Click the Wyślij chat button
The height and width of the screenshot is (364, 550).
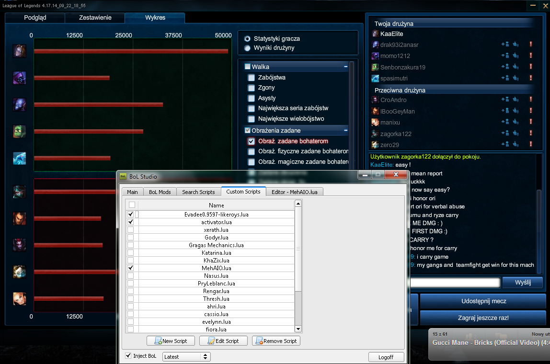point(523,283)
